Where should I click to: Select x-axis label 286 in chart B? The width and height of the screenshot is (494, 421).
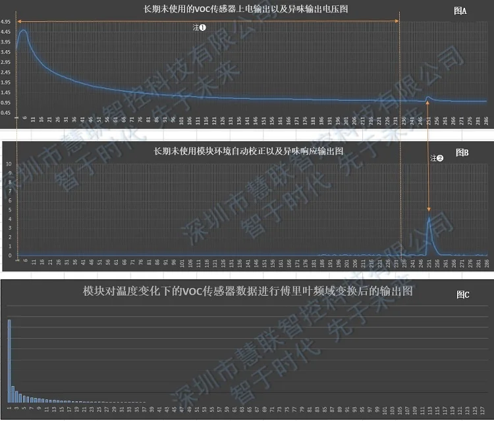pyautogui.click(x=487, y=264)
